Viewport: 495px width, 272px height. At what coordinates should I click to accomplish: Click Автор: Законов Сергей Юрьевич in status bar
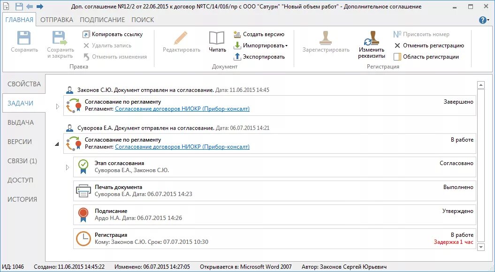click(x=344, y=267)
